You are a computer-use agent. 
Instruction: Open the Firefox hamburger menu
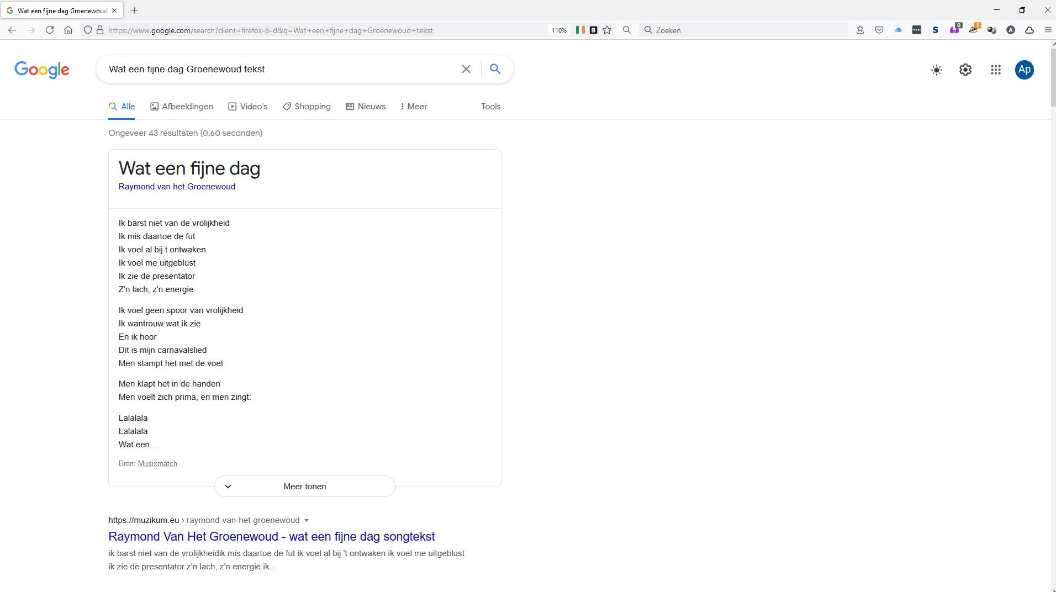[1048, 30]
